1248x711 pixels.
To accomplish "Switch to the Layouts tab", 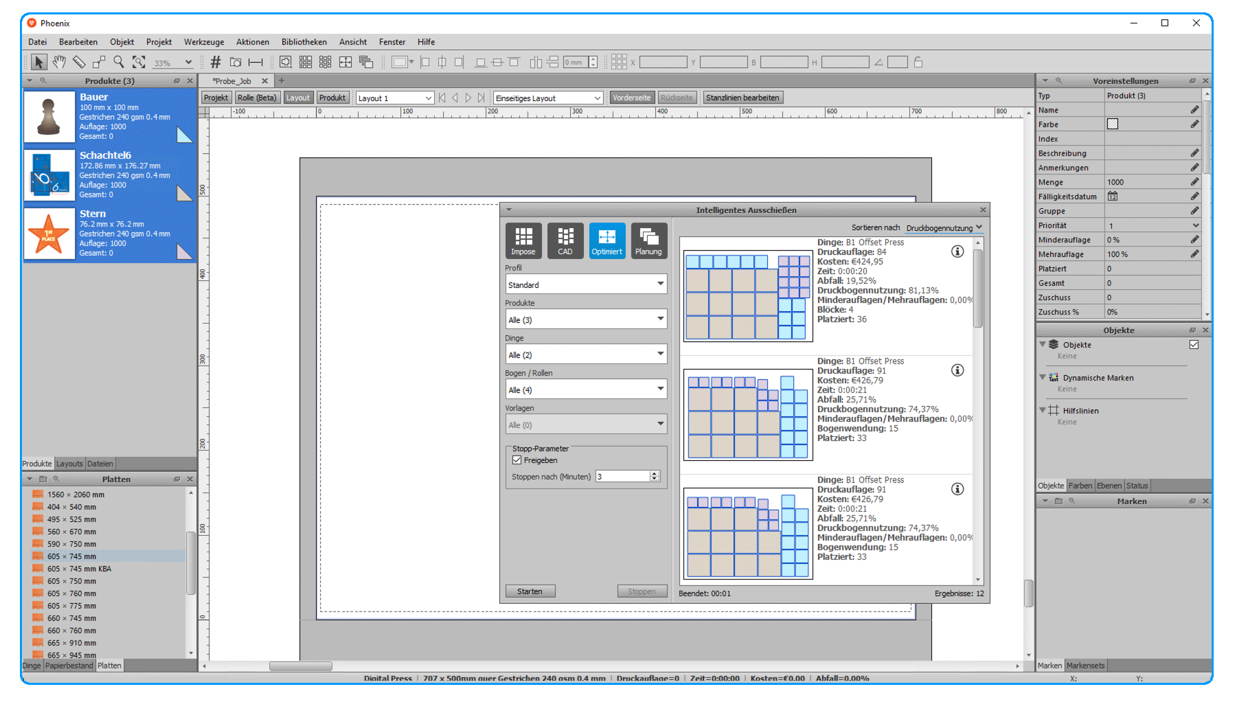I will [69, 463].
